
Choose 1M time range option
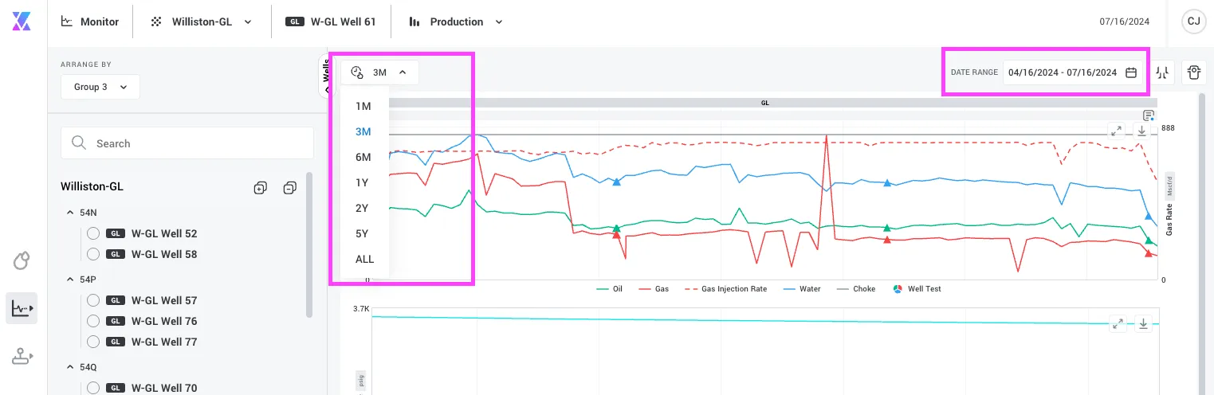(363, 106)
